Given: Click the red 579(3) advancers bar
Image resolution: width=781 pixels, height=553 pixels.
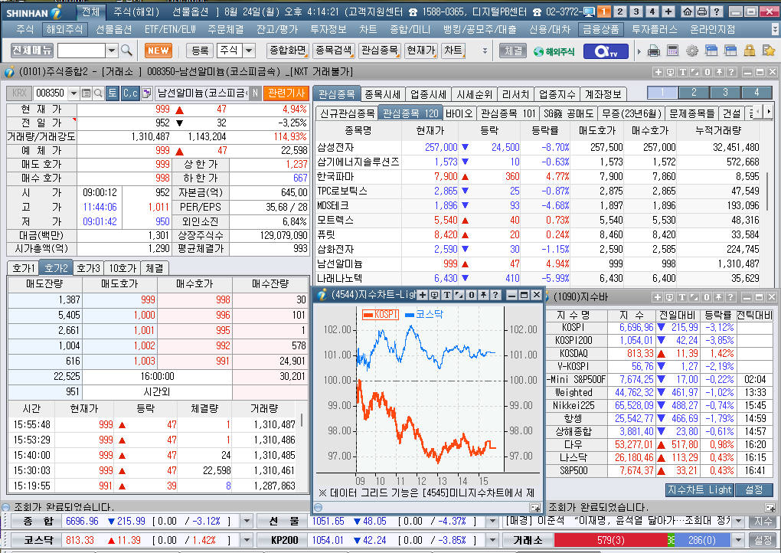Looking at the screenshot, I should click(611, 540).
